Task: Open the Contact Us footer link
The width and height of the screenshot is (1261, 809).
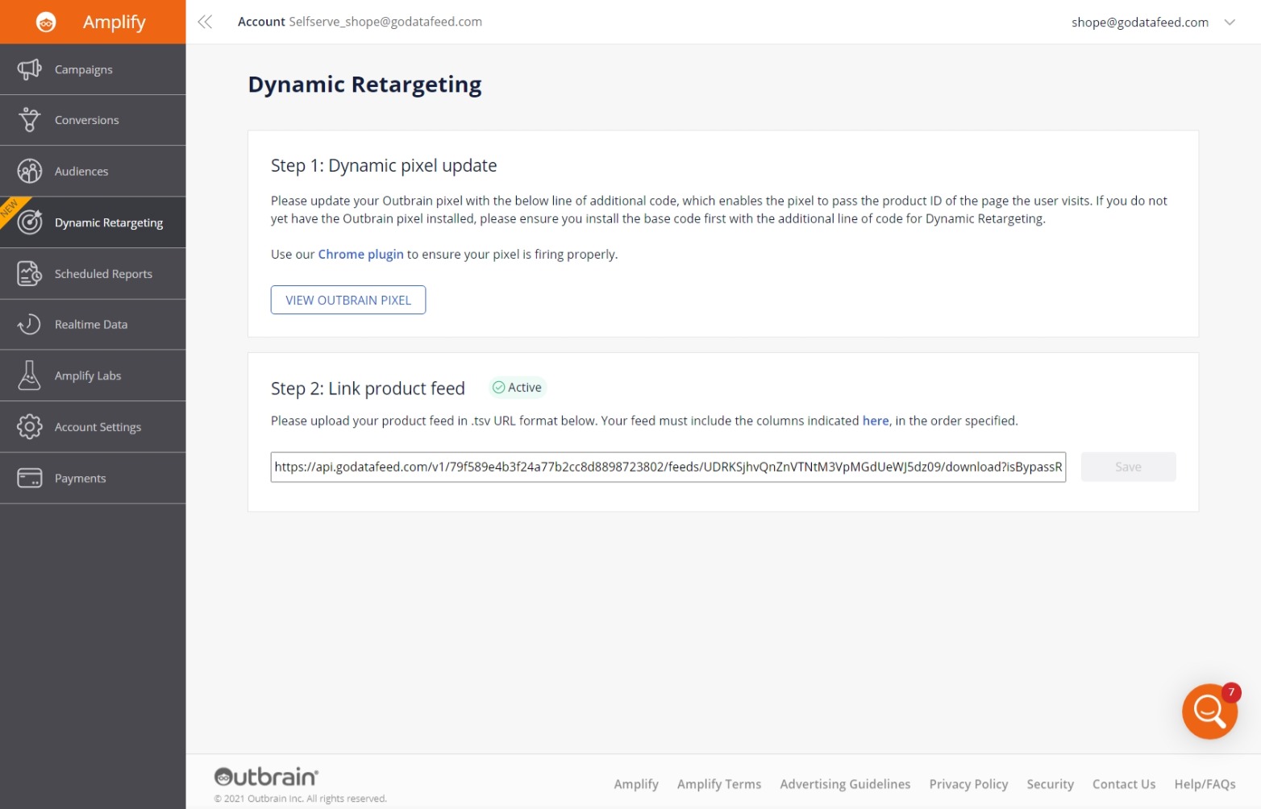Action: point(1124,784)
